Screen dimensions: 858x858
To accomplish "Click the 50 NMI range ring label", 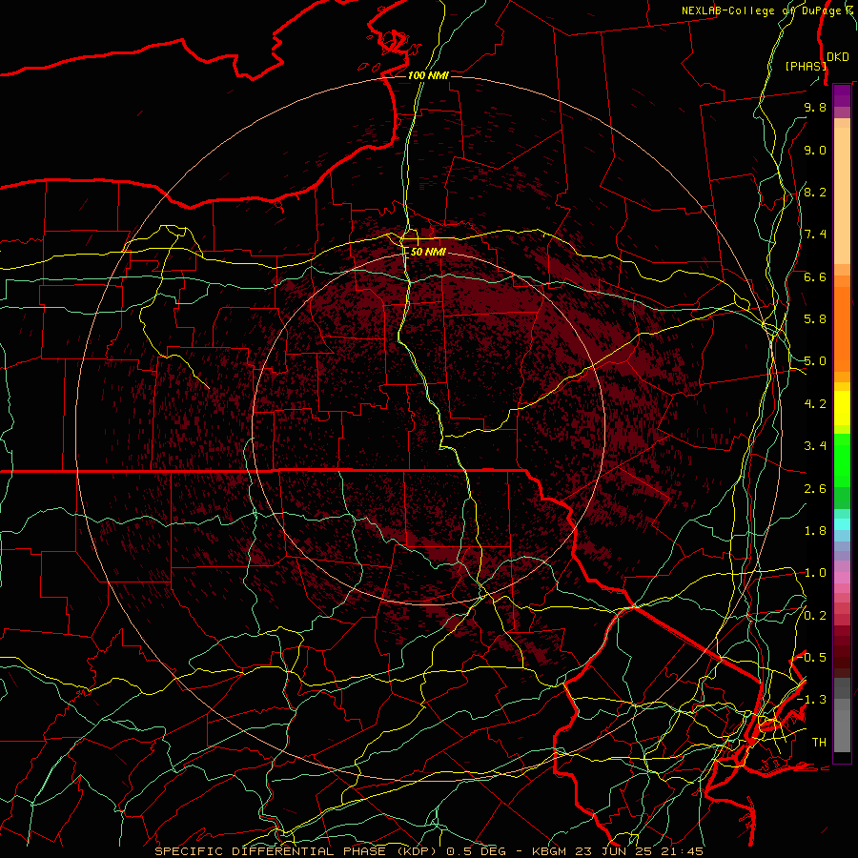I will point(428,252).
